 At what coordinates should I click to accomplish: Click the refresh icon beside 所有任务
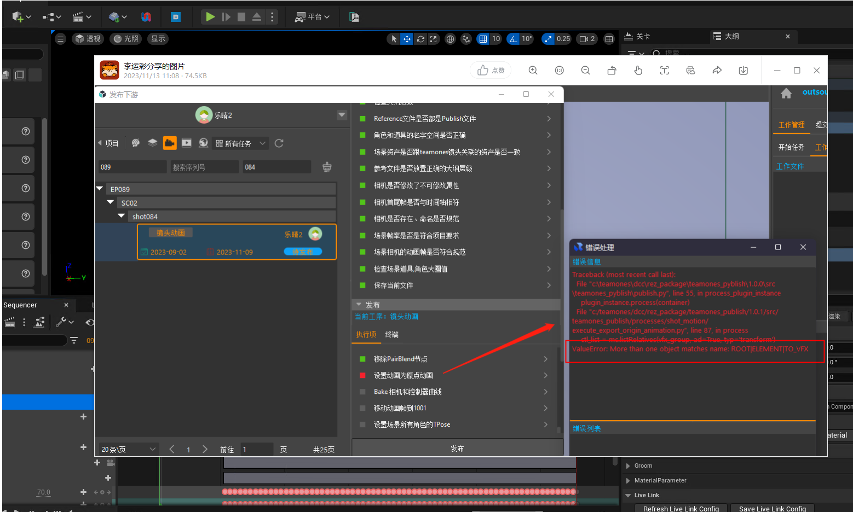(279, 143)
